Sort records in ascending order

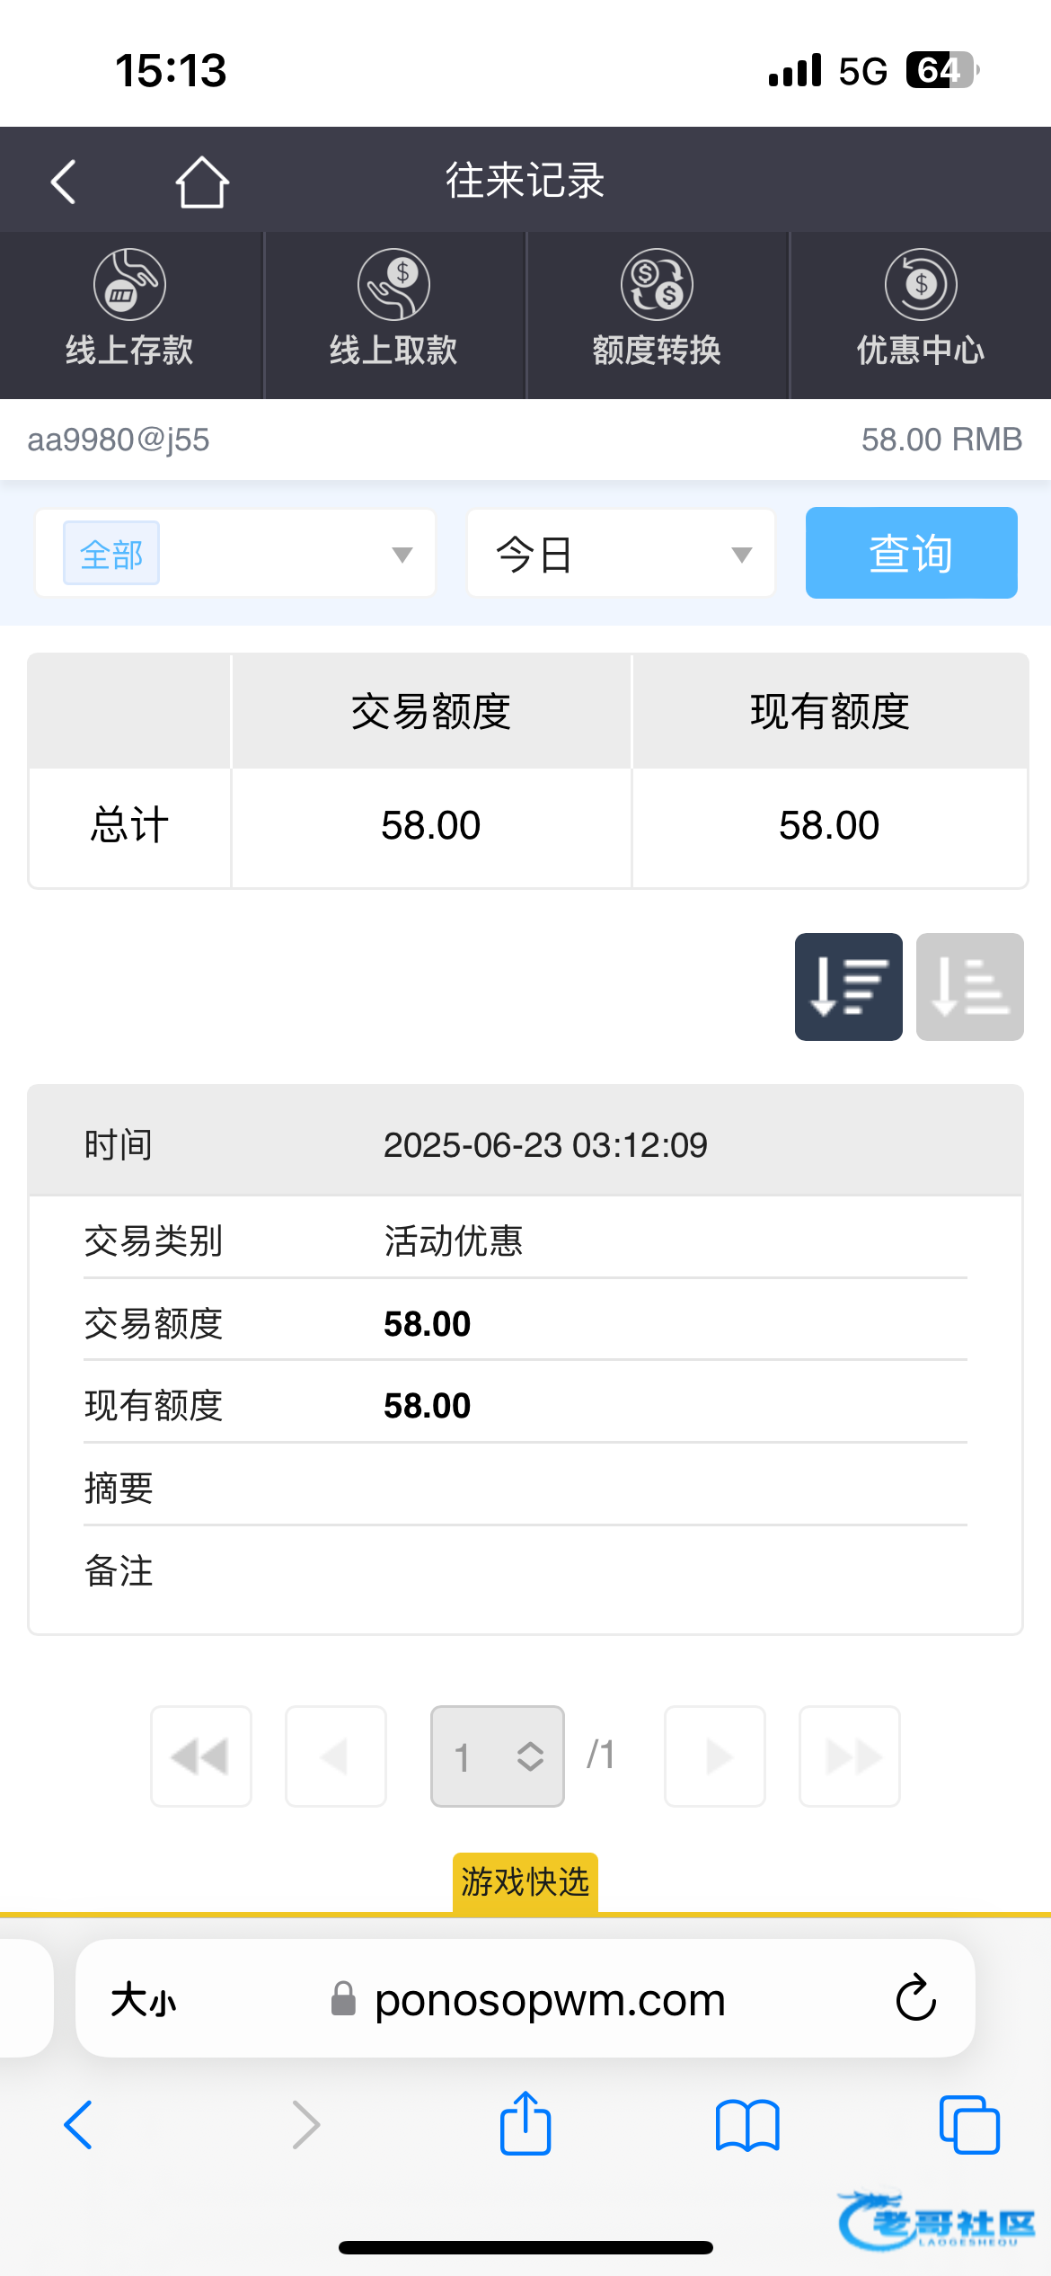pyautogui.click(x=969, y=986)
